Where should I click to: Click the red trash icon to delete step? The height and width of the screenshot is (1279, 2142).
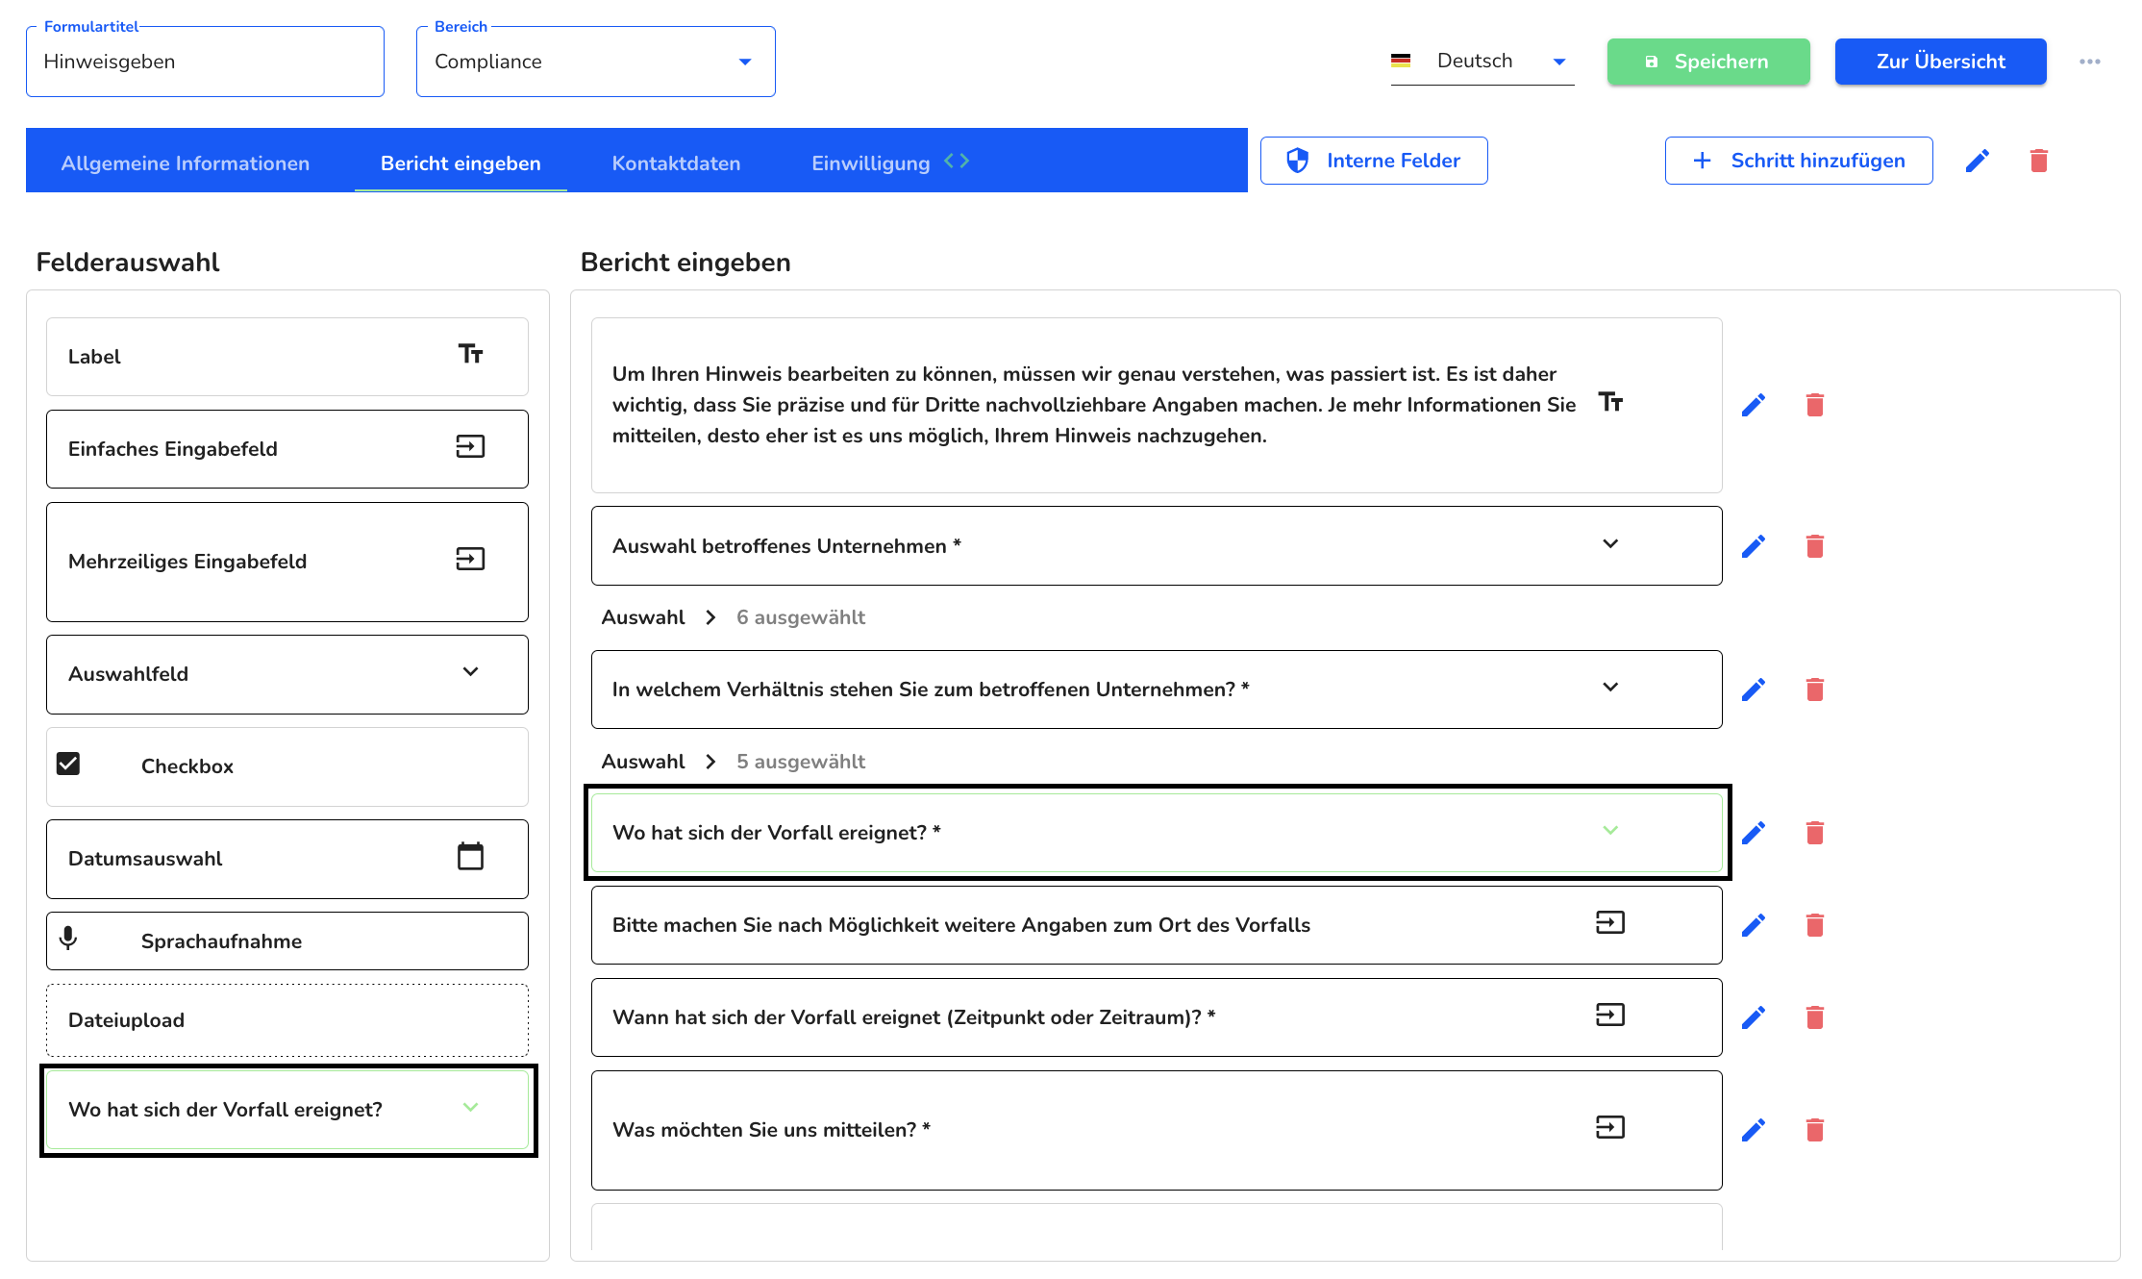pos(2038,161)
